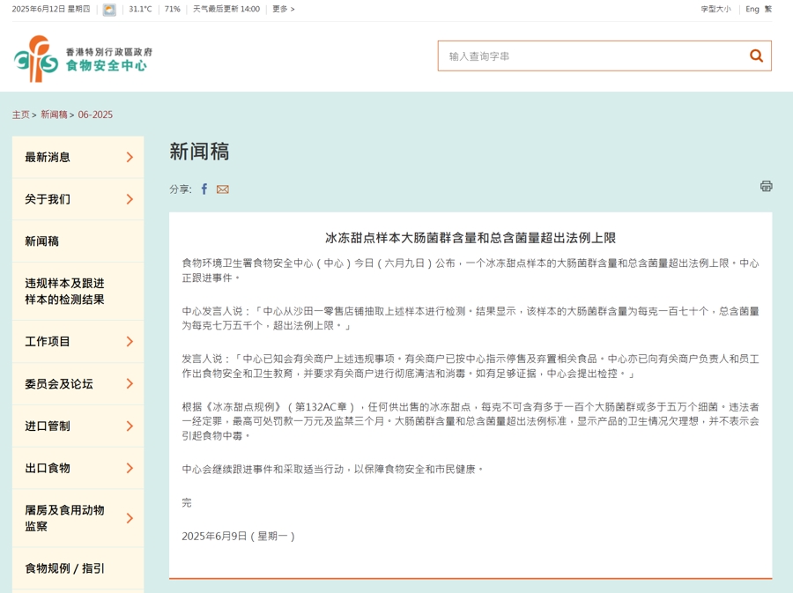Select 食物规例 / 指引 in the sidebar
The width and height of the screenshot is (793, 593).
click(x=64, y=569)
